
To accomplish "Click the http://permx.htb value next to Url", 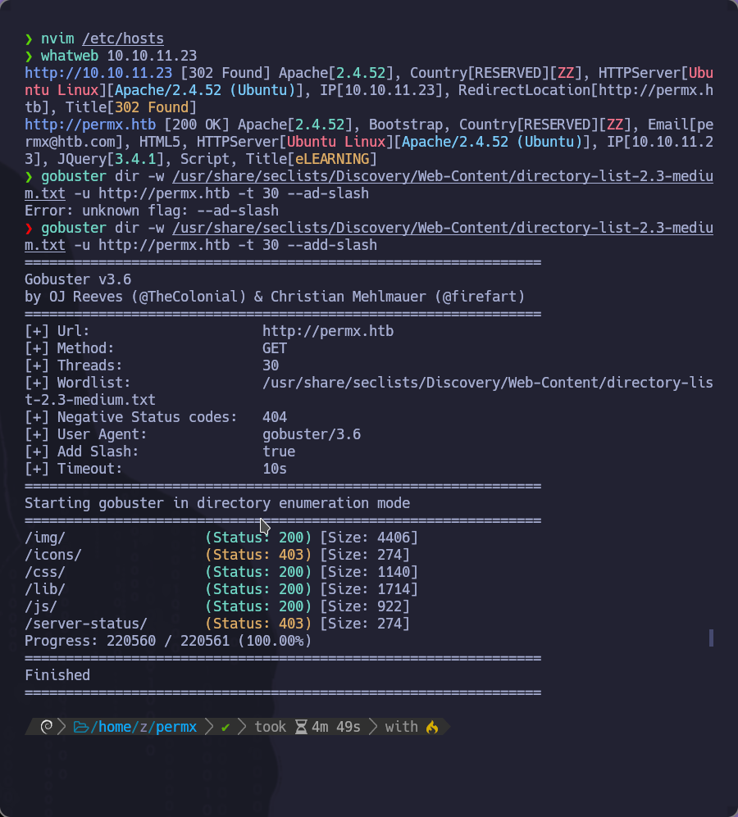I will 328,331.
